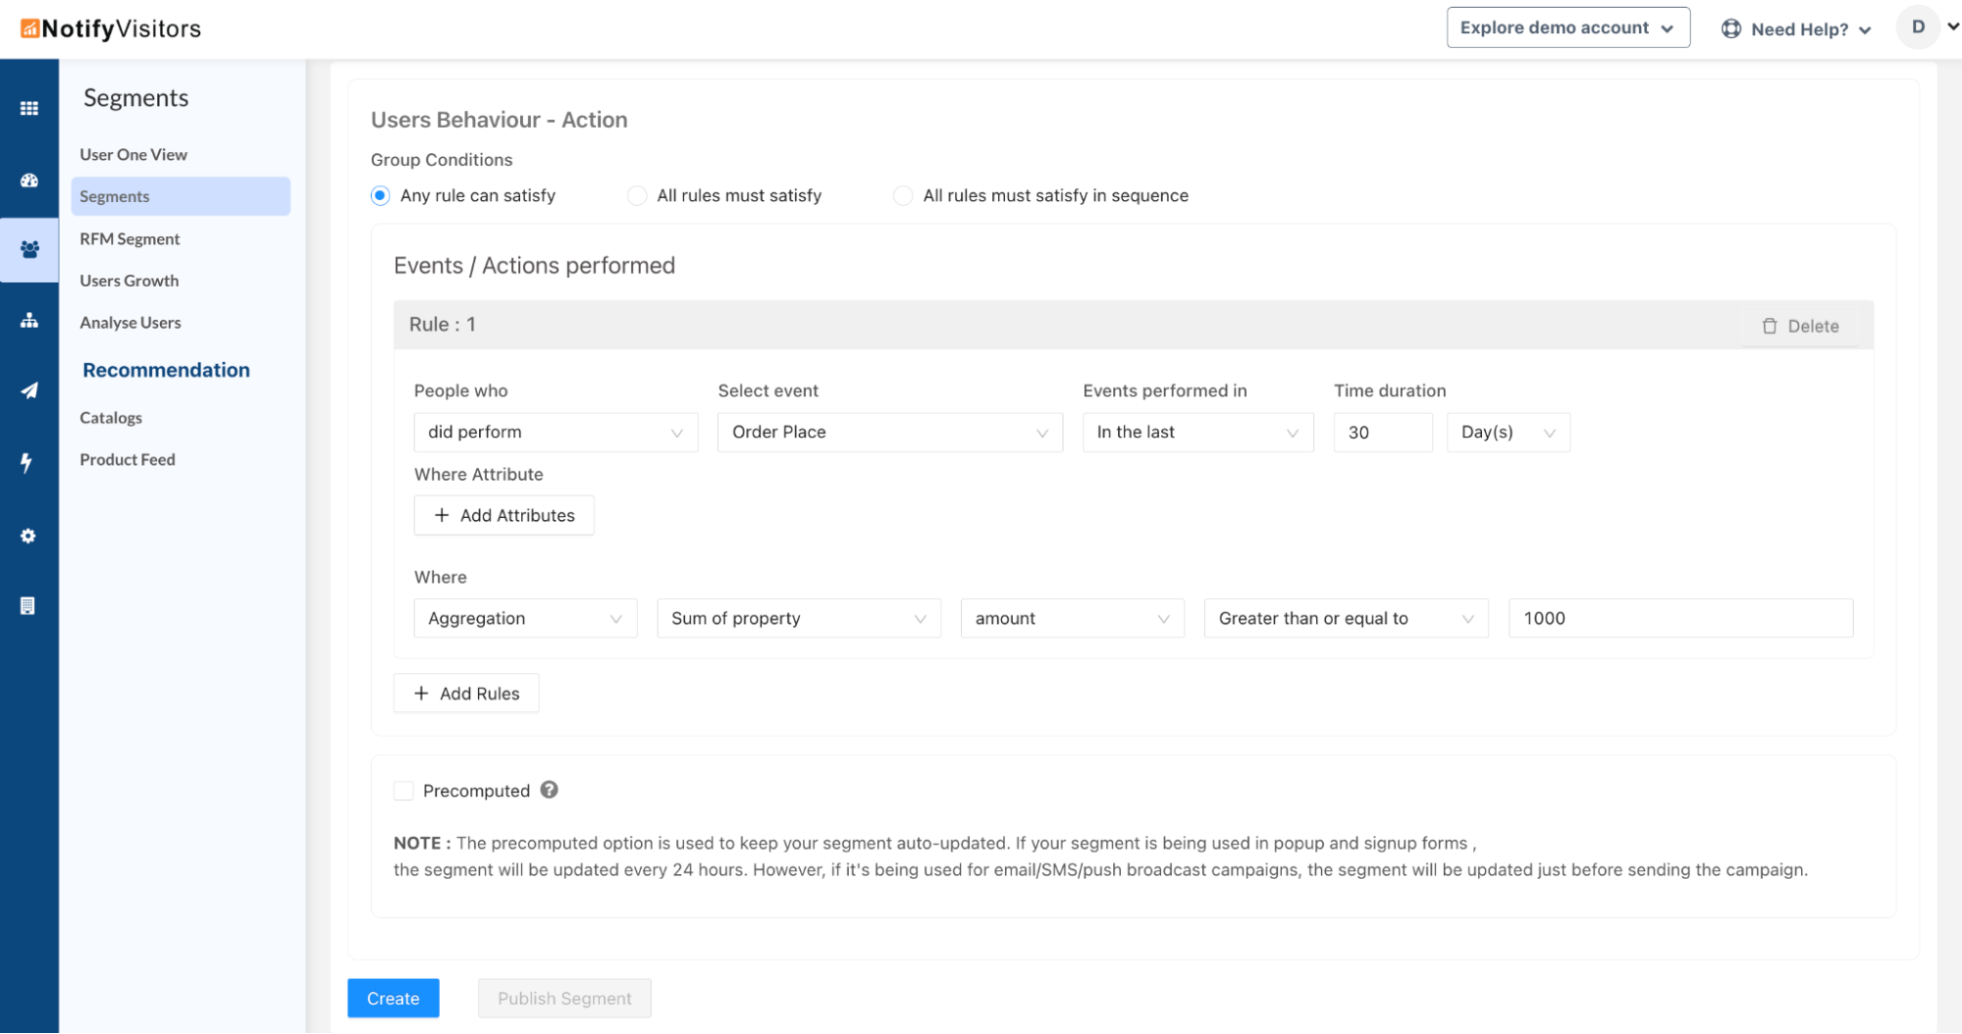Go to RFM Segment menu item
The height and width of the screenshot is (1034, 1962).
pyautogui.click(x=130, y=238)
